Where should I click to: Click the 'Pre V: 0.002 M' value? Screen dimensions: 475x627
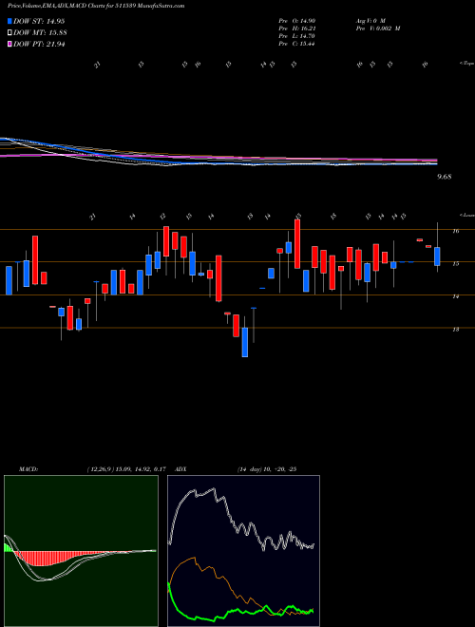pyautogui.click(x=377, y=28)
